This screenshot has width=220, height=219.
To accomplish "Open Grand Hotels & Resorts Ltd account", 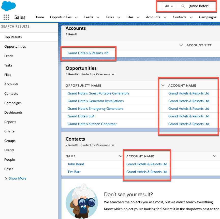I will (x=88, y=53).
